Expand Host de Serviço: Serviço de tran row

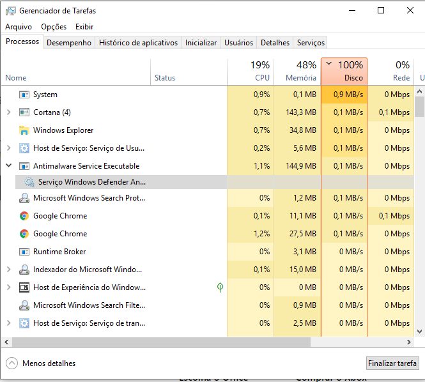(9, 323)
